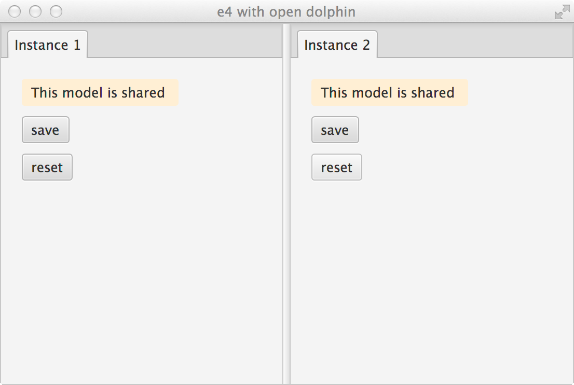Minimize the window with the middle title button
574x385 pixels.
(35, 11)
